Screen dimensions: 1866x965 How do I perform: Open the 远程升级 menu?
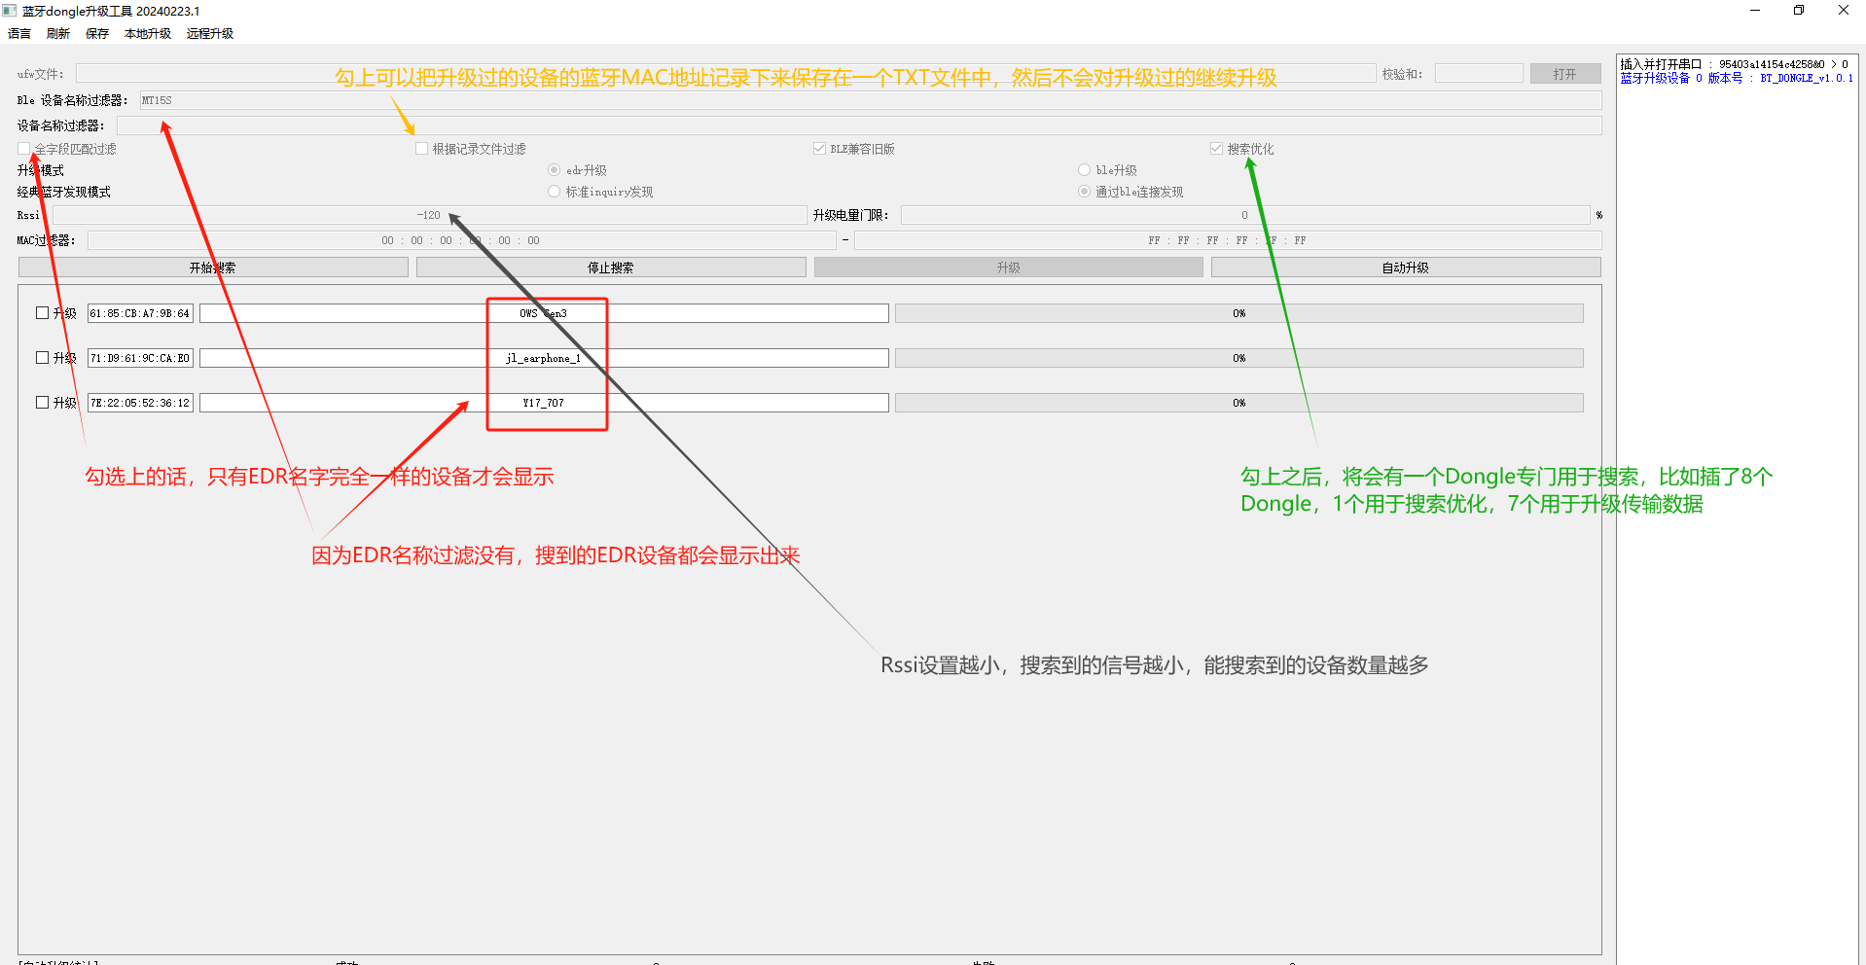210,33
